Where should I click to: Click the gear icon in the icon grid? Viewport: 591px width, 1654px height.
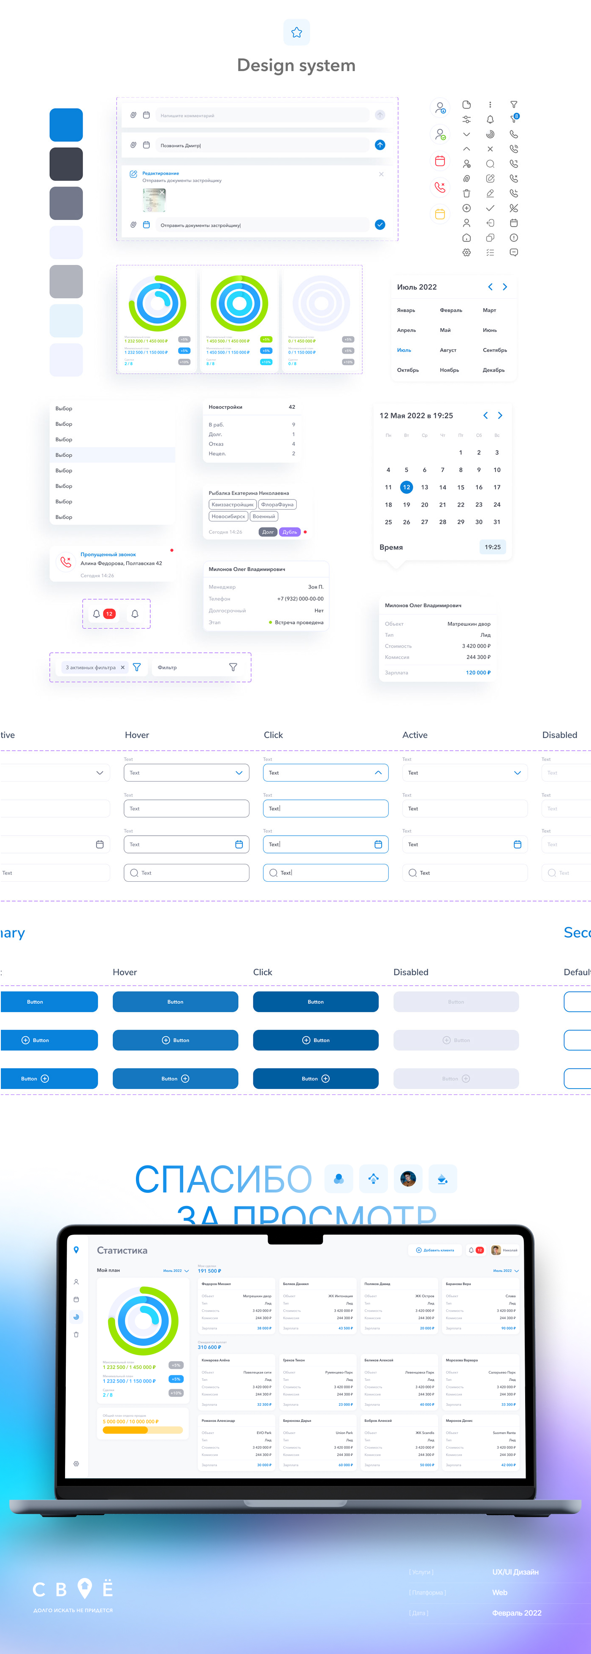(466, 253)
